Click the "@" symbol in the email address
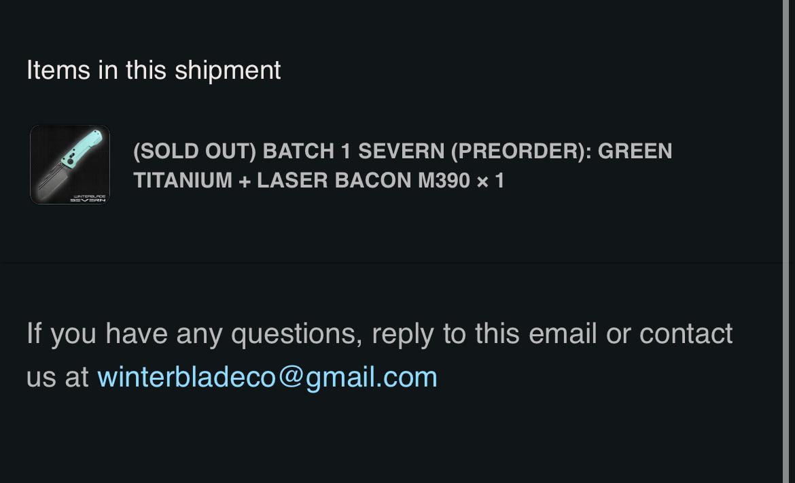 click(x=289, y=377)
